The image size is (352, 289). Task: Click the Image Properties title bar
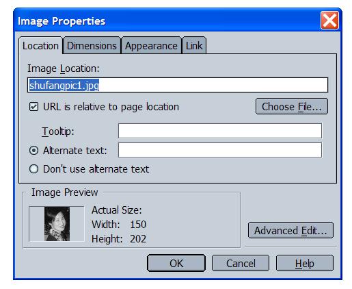[166, 21]
